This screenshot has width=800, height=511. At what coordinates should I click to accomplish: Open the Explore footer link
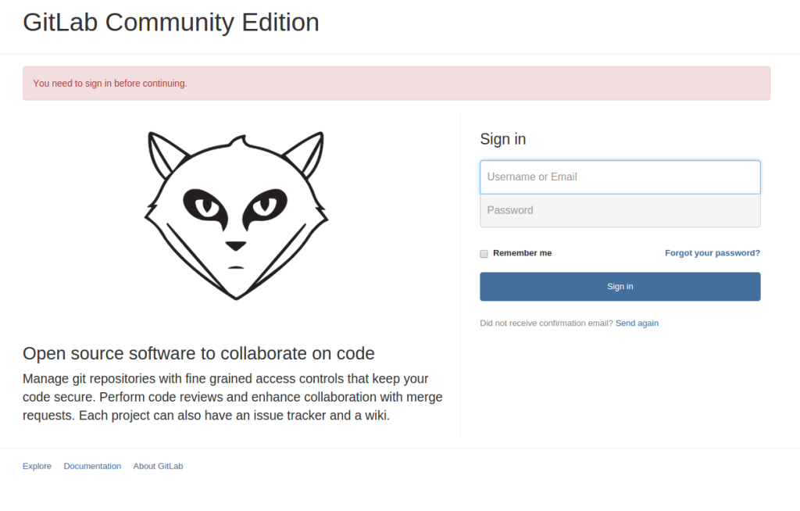37,466
